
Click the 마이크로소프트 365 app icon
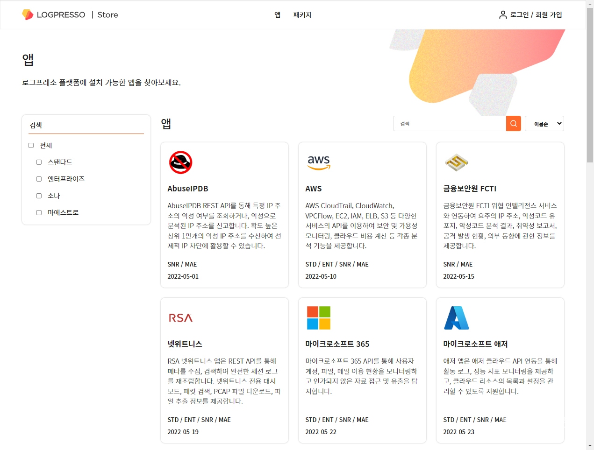point(318,317)
